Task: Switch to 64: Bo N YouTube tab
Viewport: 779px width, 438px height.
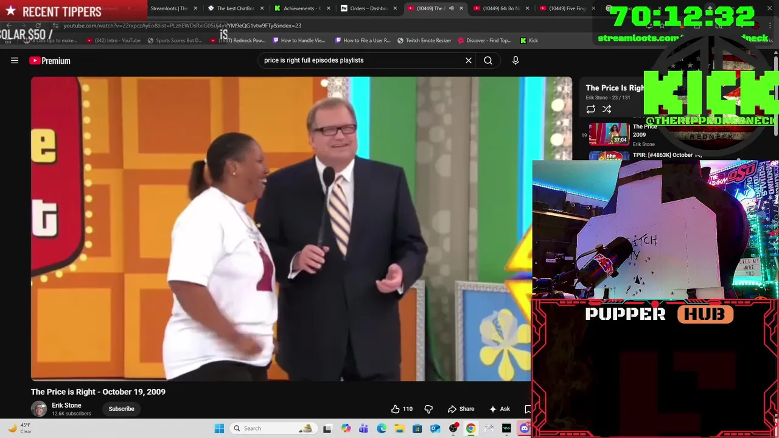Action: (x=500, y=9)
